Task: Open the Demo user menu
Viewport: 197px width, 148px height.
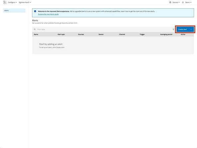Action: [x=188, y=2]
